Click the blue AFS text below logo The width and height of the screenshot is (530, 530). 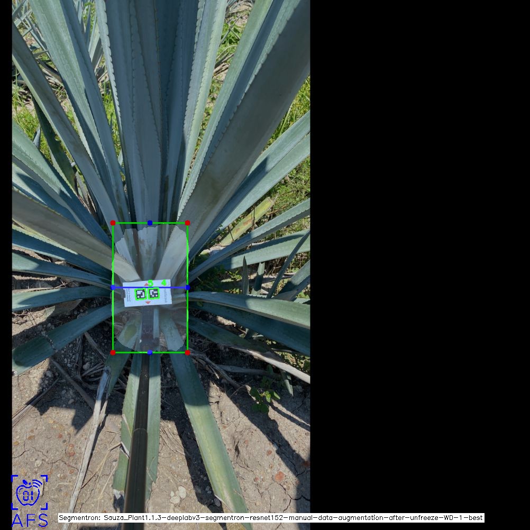[30, 520]
